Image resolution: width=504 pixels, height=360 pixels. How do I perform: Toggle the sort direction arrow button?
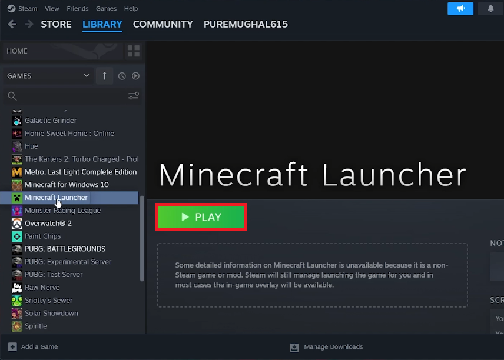pos(105,76)
